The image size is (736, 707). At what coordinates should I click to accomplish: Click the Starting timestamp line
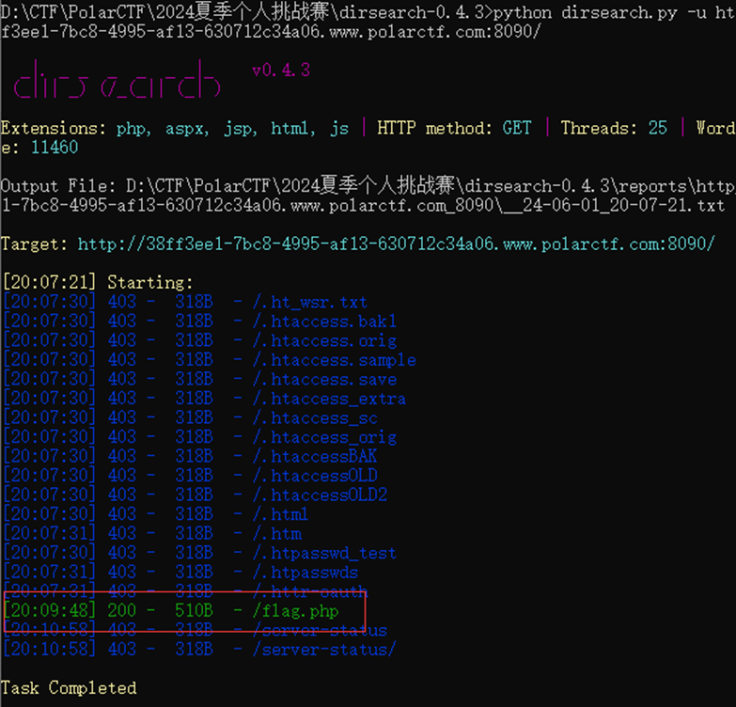tap(97, 282)
